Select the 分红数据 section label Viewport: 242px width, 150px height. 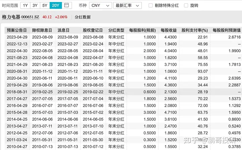(83, 17)
